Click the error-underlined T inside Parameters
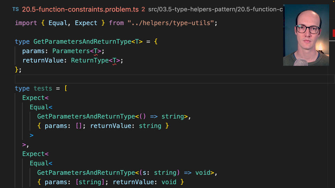This screenshot has width=335, height=188. pos(95,51)
